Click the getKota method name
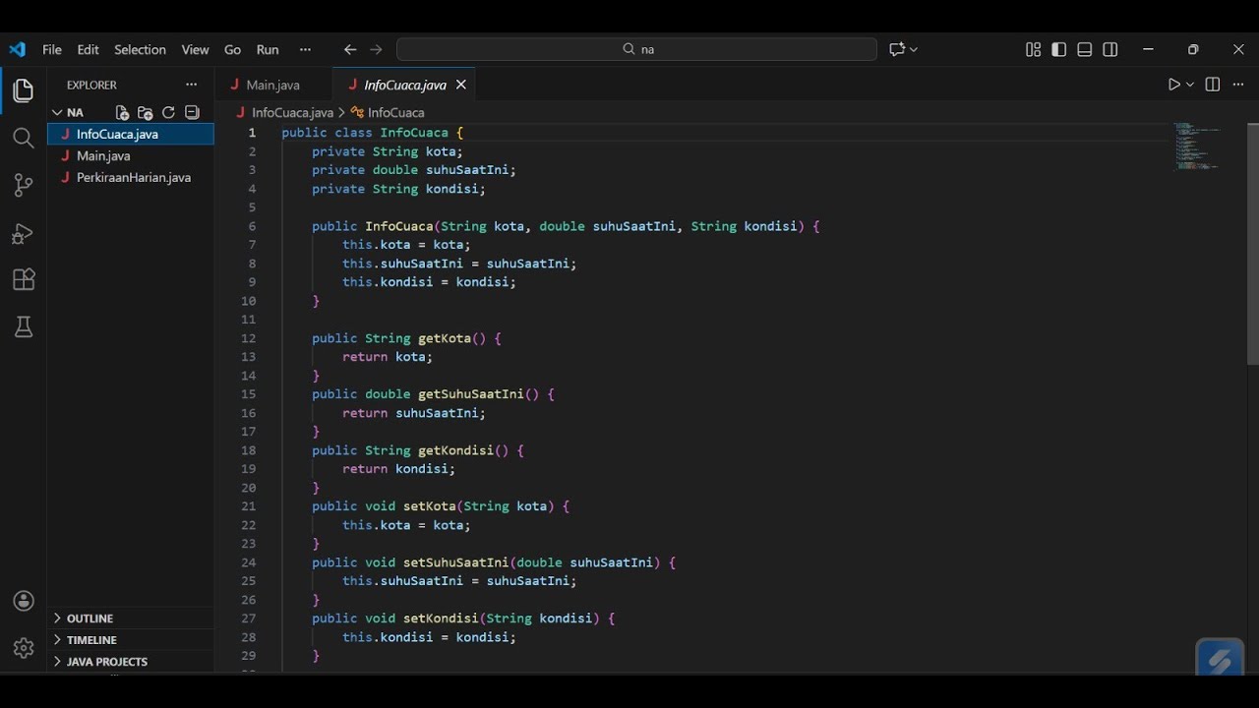The width and height of the screenshot is (1259, 708). pyautogui.click(x=445, y=338)
